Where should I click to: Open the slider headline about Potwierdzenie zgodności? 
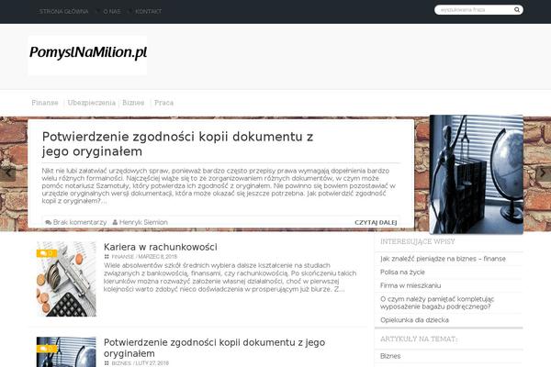[177, 144]
